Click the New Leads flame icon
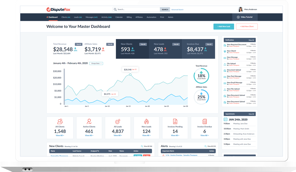The image size is (296, 172). (x=146, y=121)
